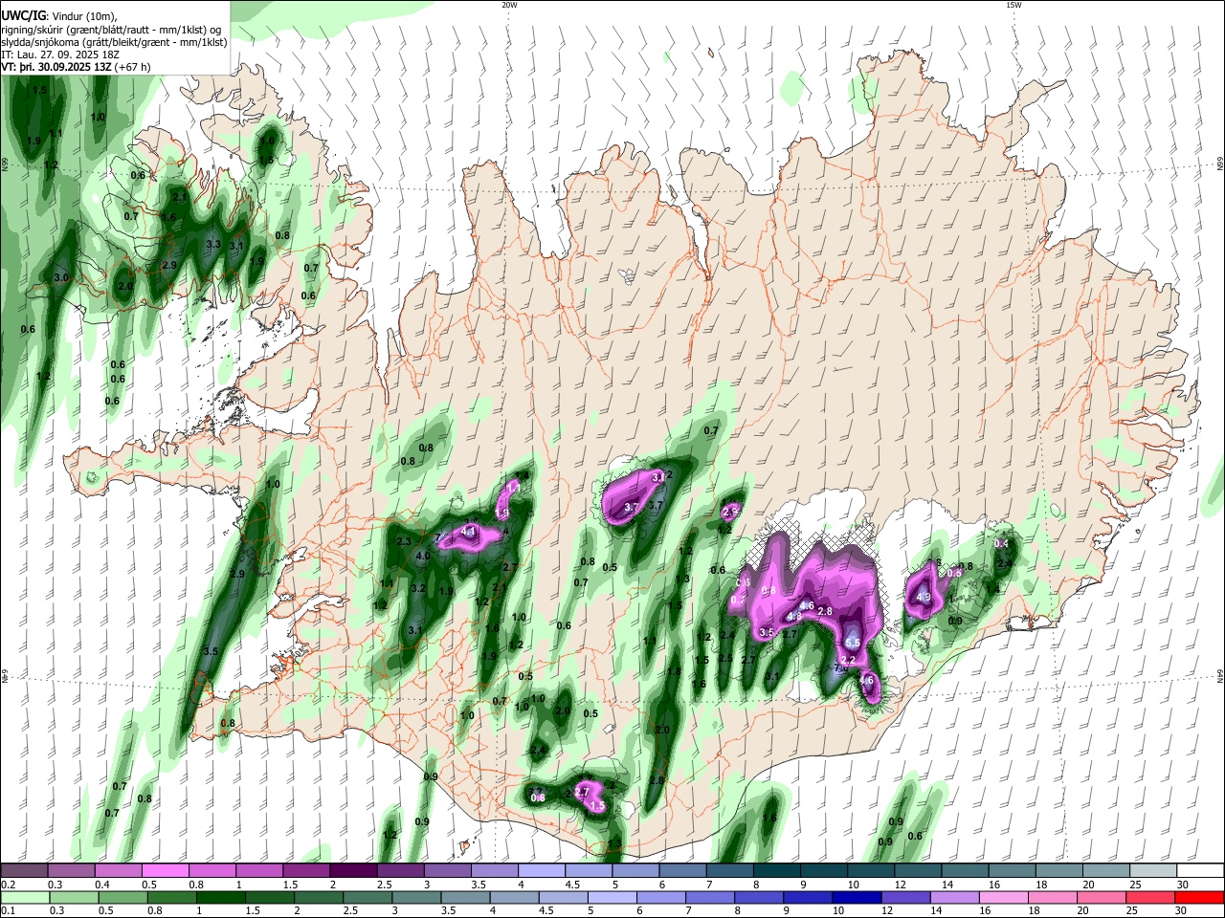1225x918 pixels.
Task: Click the bright red bottom-row swatch after 30
Action: (1199, 897)
